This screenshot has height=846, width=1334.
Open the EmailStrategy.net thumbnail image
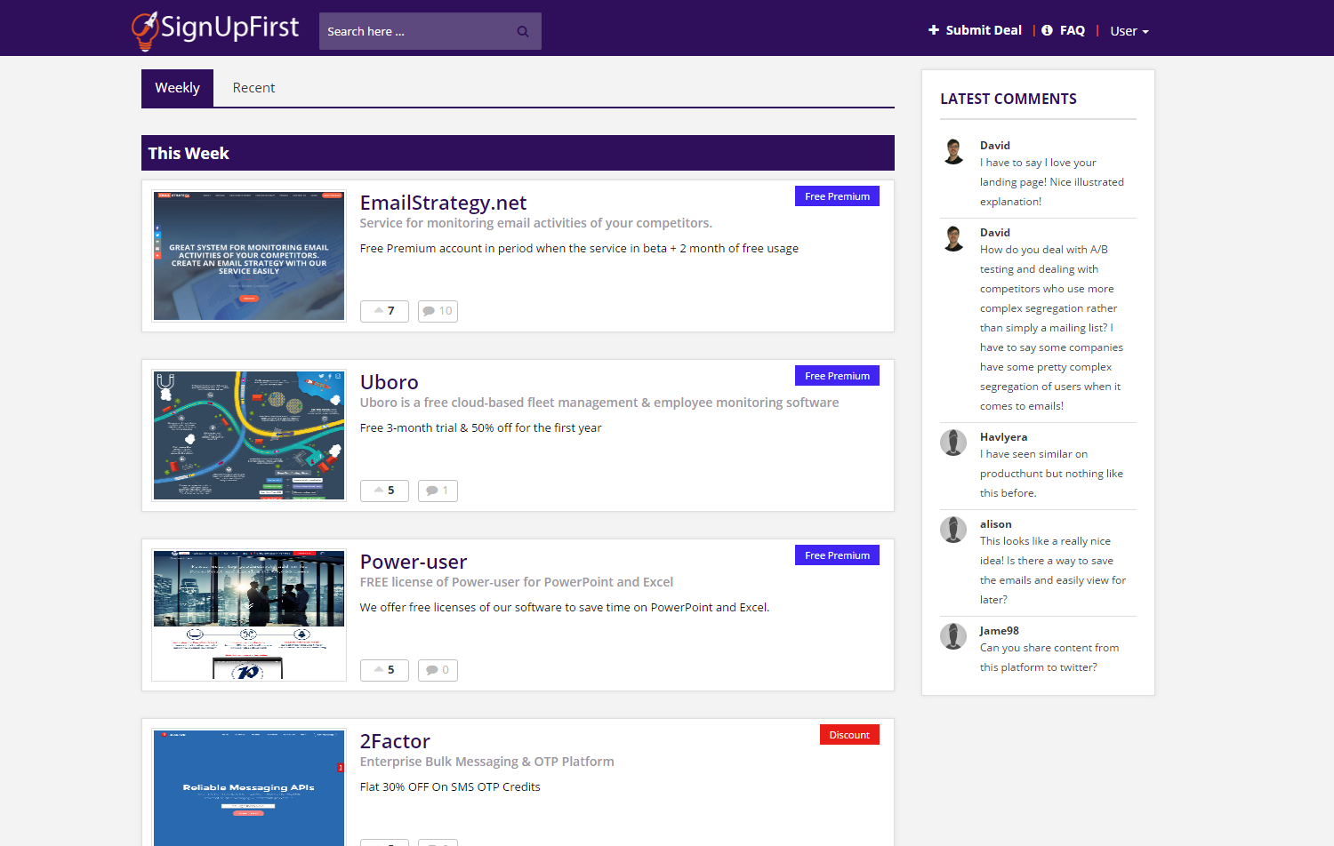pyautogui.click(x=249, y=256)
